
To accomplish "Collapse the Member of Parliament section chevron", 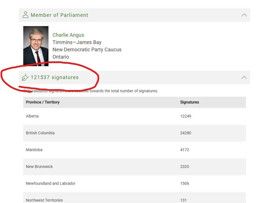I will 244,15.
